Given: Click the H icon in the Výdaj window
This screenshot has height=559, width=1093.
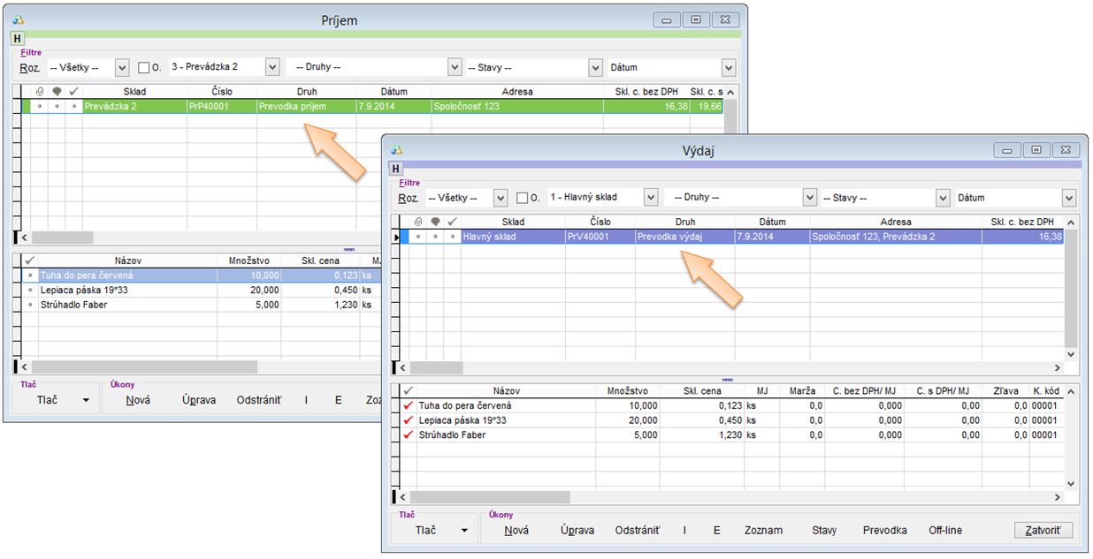Looking at the screenshot, I should click(395, 169).
